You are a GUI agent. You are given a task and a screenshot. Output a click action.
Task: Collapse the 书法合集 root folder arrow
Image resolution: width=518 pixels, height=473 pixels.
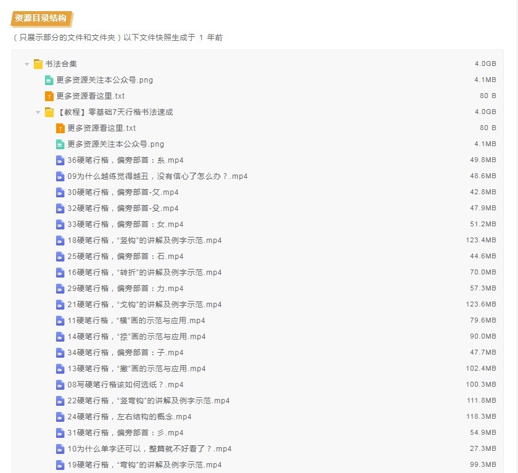pyautogui.click(x=27, y=64)
